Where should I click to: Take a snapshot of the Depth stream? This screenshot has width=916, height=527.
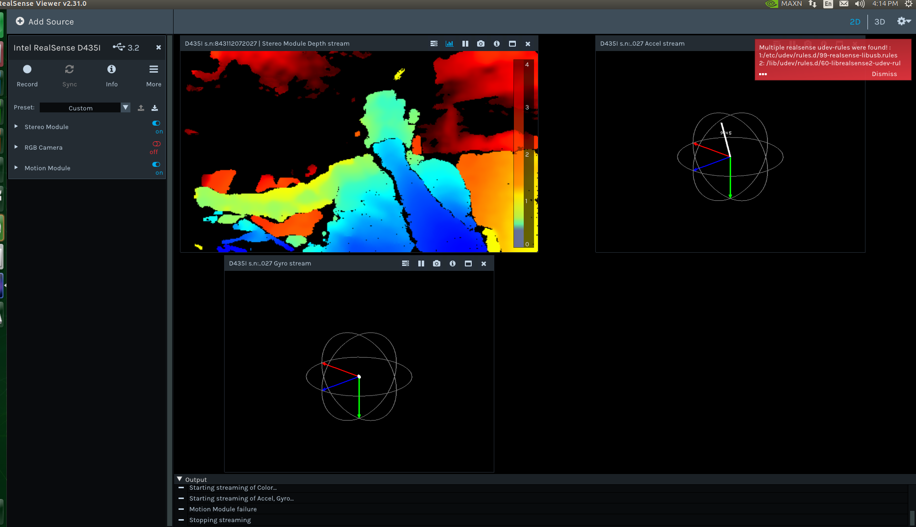click(481, 44)
